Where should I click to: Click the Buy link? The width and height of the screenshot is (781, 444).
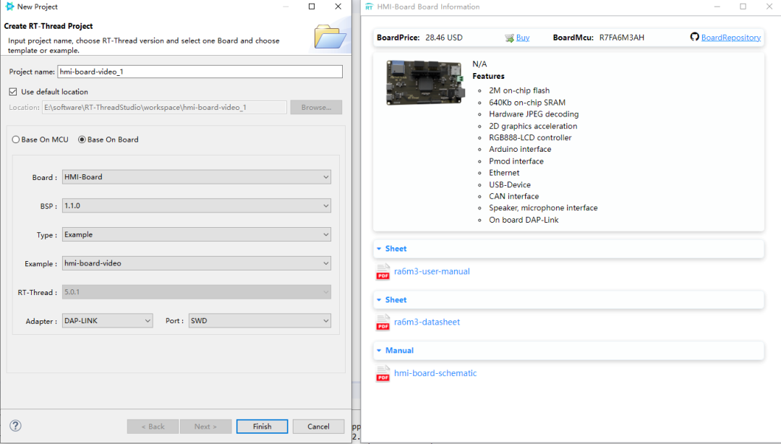[x=523, y=38]
